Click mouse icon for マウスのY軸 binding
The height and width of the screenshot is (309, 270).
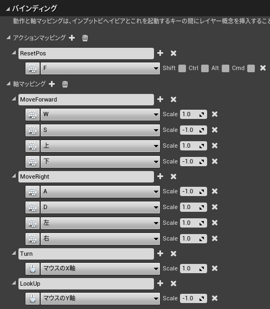[33, 299]
